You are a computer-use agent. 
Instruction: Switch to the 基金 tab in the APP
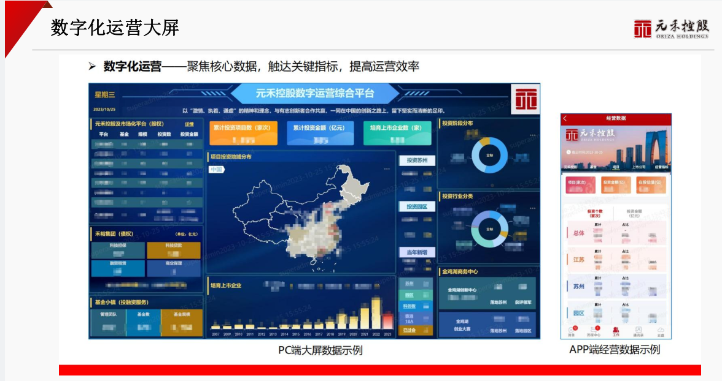593,167
